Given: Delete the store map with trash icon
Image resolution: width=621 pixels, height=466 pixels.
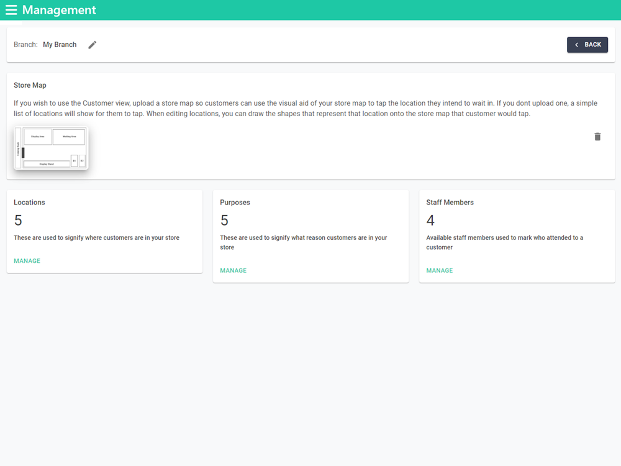Looking at the screenshot, I should (x=597, y=137).
